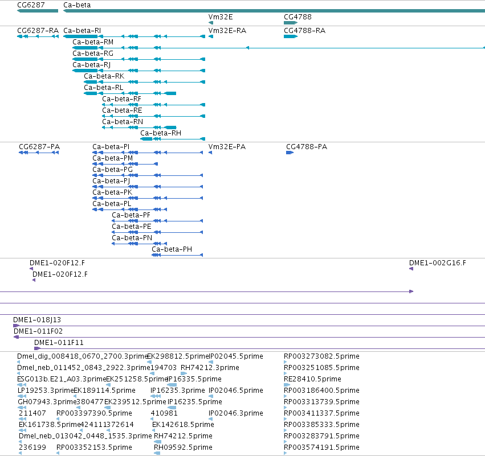The height and width of the screenshot is (456, 485).
Task: Click the CG4788-RA transcript exon glyph
Action: [x=291, y=36]
